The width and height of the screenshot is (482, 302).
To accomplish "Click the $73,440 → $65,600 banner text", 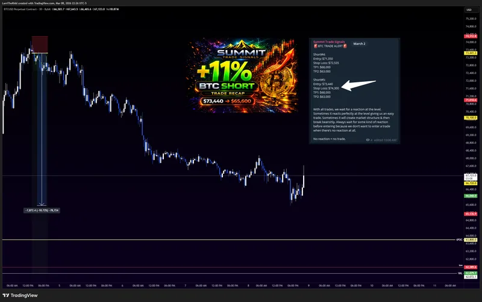I will tap(227, 101).
